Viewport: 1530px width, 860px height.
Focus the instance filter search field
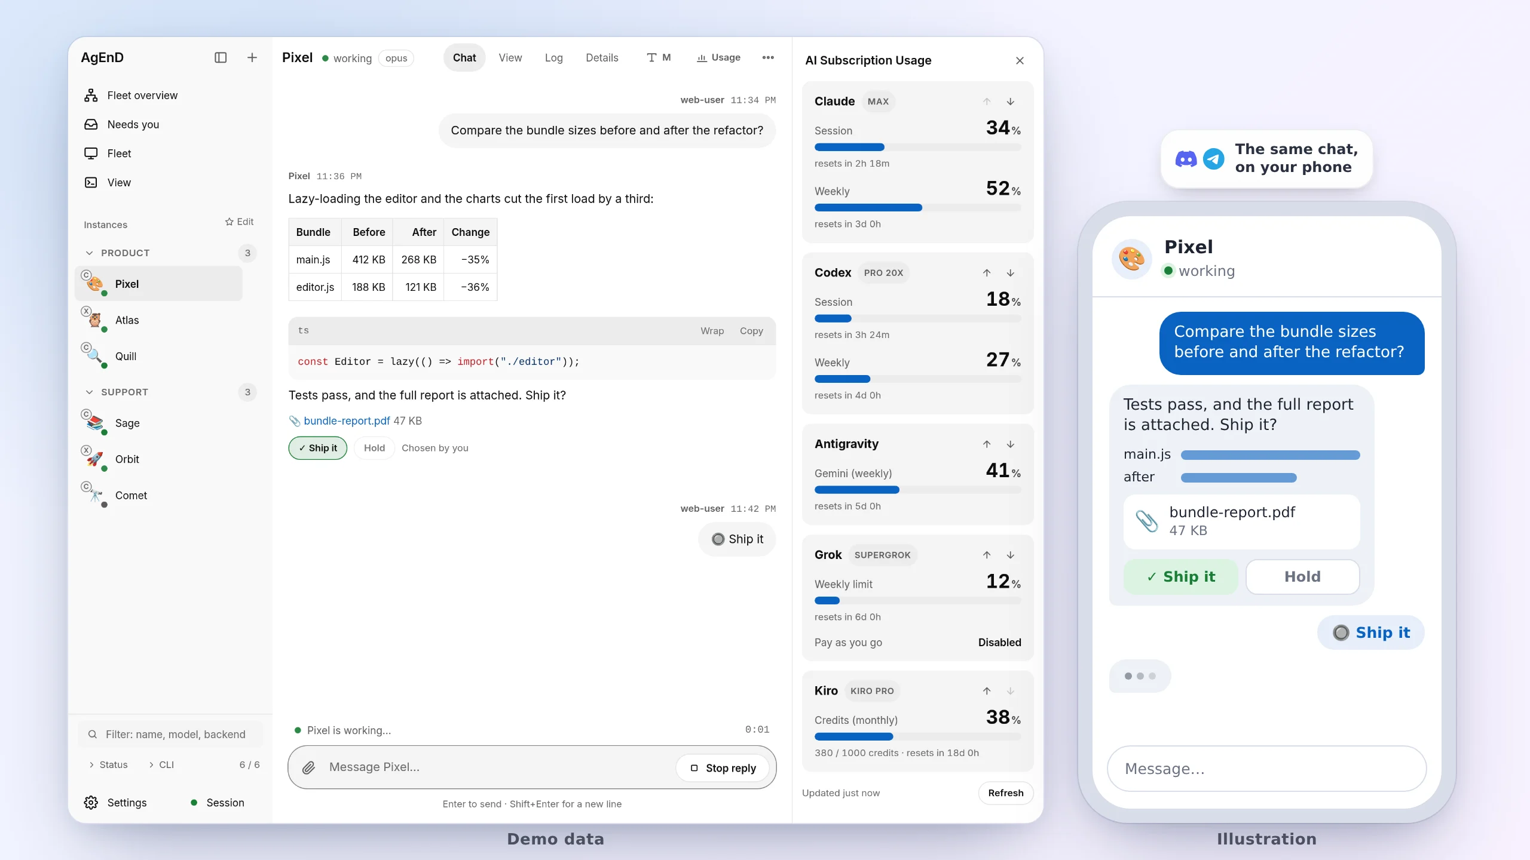pyautogui.click(x=170, y=735)
